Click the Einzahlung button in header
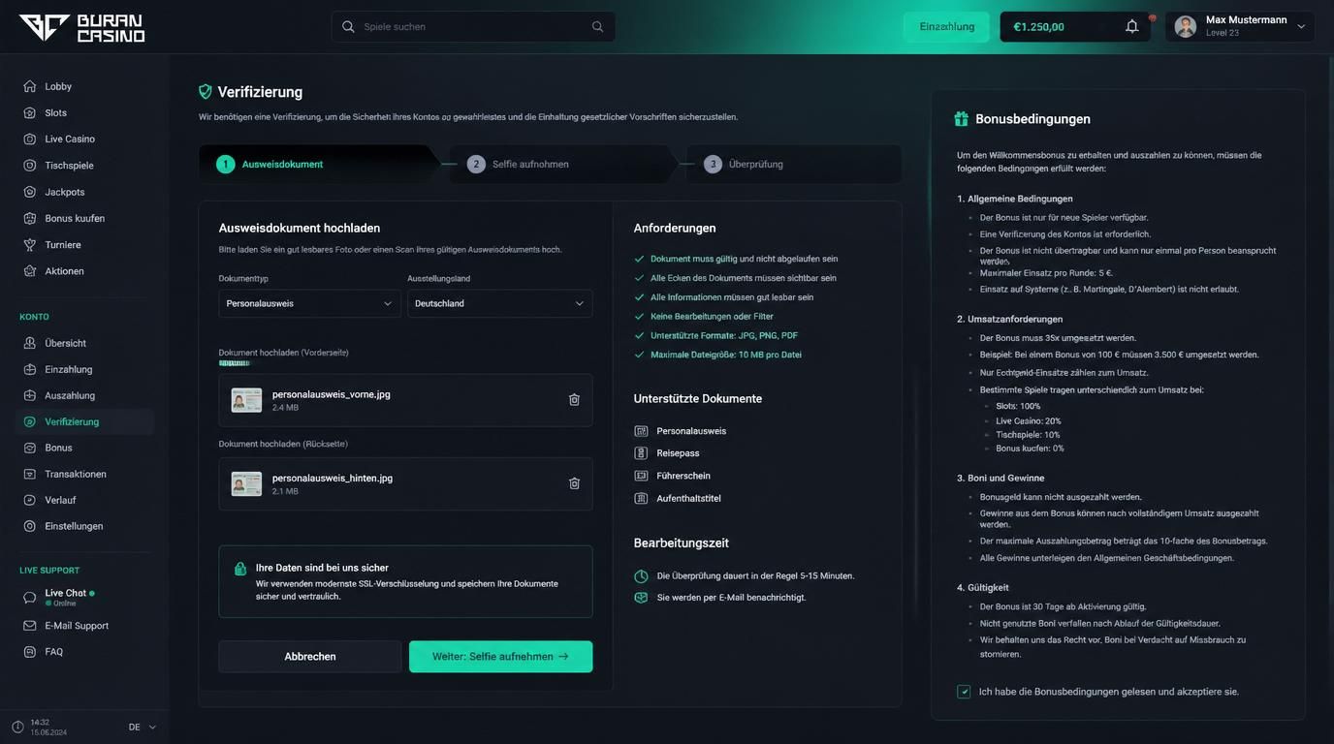The image size is (1334, 744). 946,26
